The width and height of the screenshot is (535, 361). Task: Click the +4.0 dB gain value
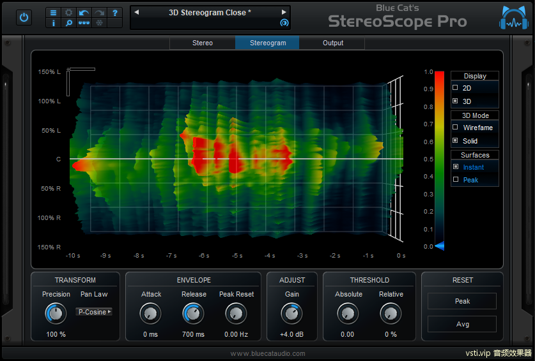click(291, 334)
